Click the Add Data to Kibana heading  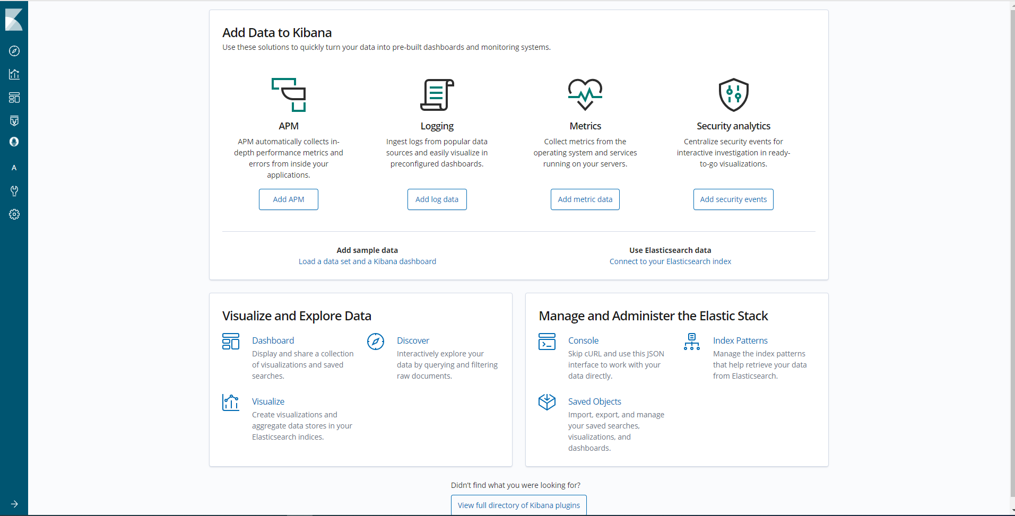[x=277, y=33]
